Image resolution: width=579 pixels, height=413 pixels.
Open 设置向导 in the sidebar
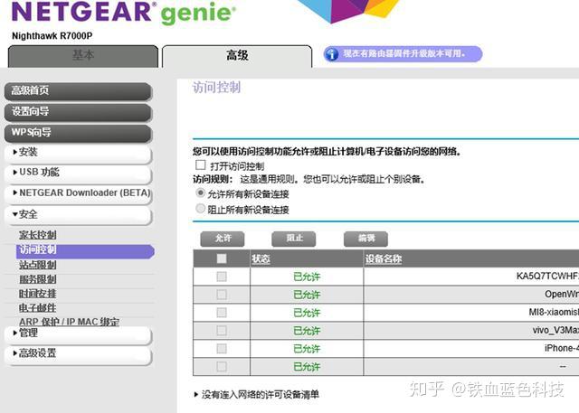click(78, 112)
